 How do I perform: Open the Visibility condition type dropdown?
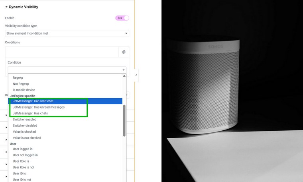[67, 33]
